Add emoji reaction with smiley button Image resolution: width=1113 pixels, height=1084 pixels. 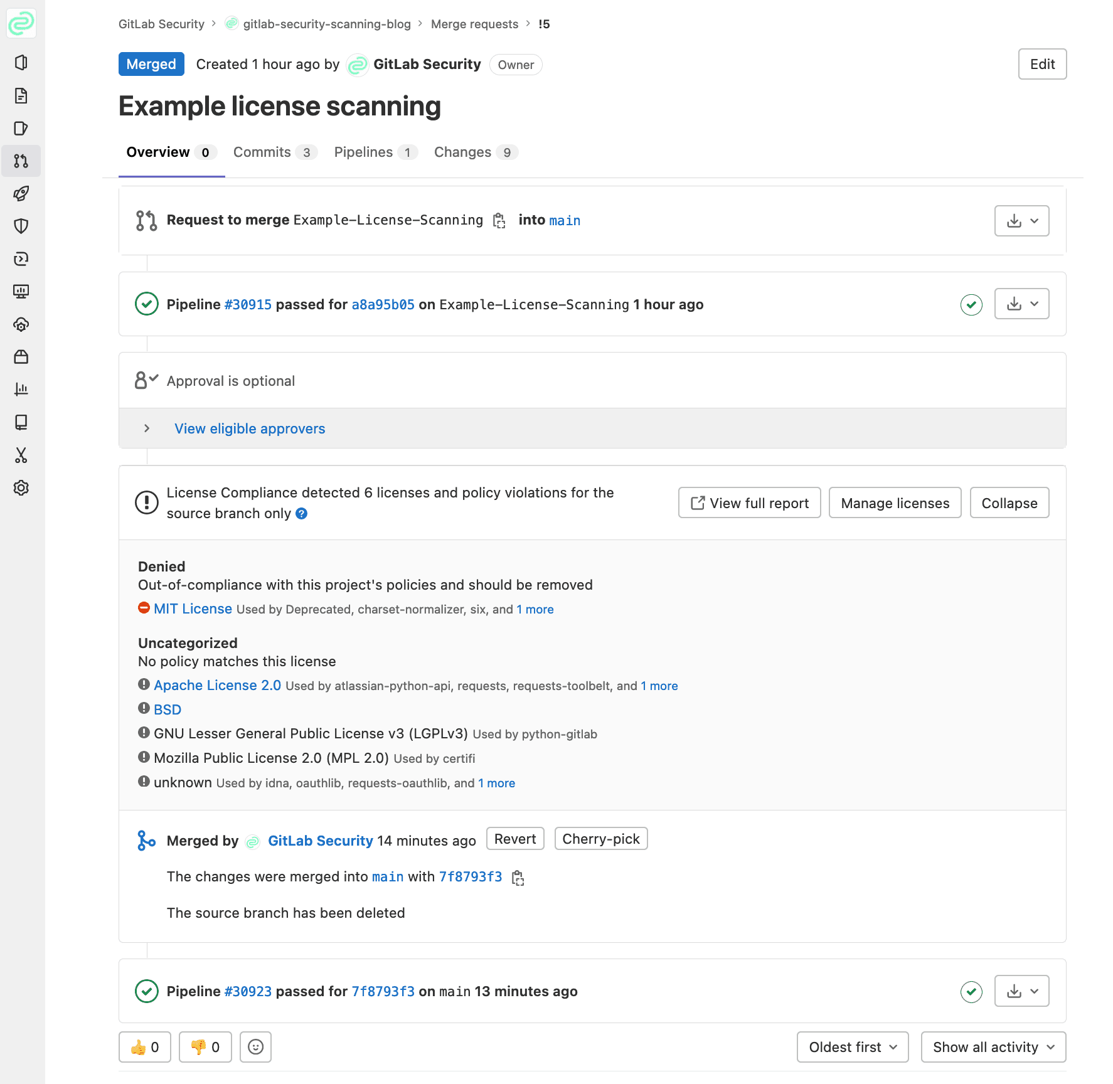click(x=255, y=1047)
